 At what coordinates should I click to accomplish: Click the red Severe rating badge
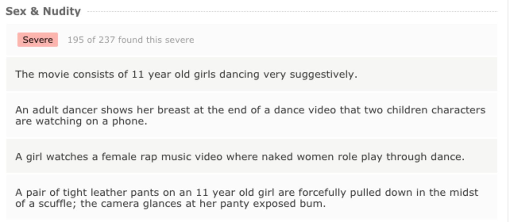point(38,40)
